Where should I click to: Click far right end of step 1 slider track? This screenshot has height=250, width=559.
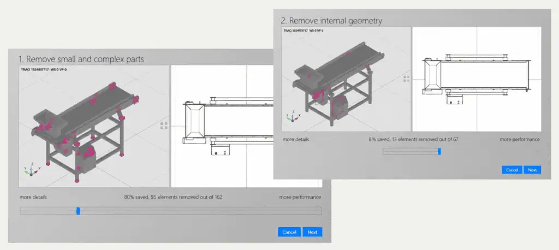320,211
